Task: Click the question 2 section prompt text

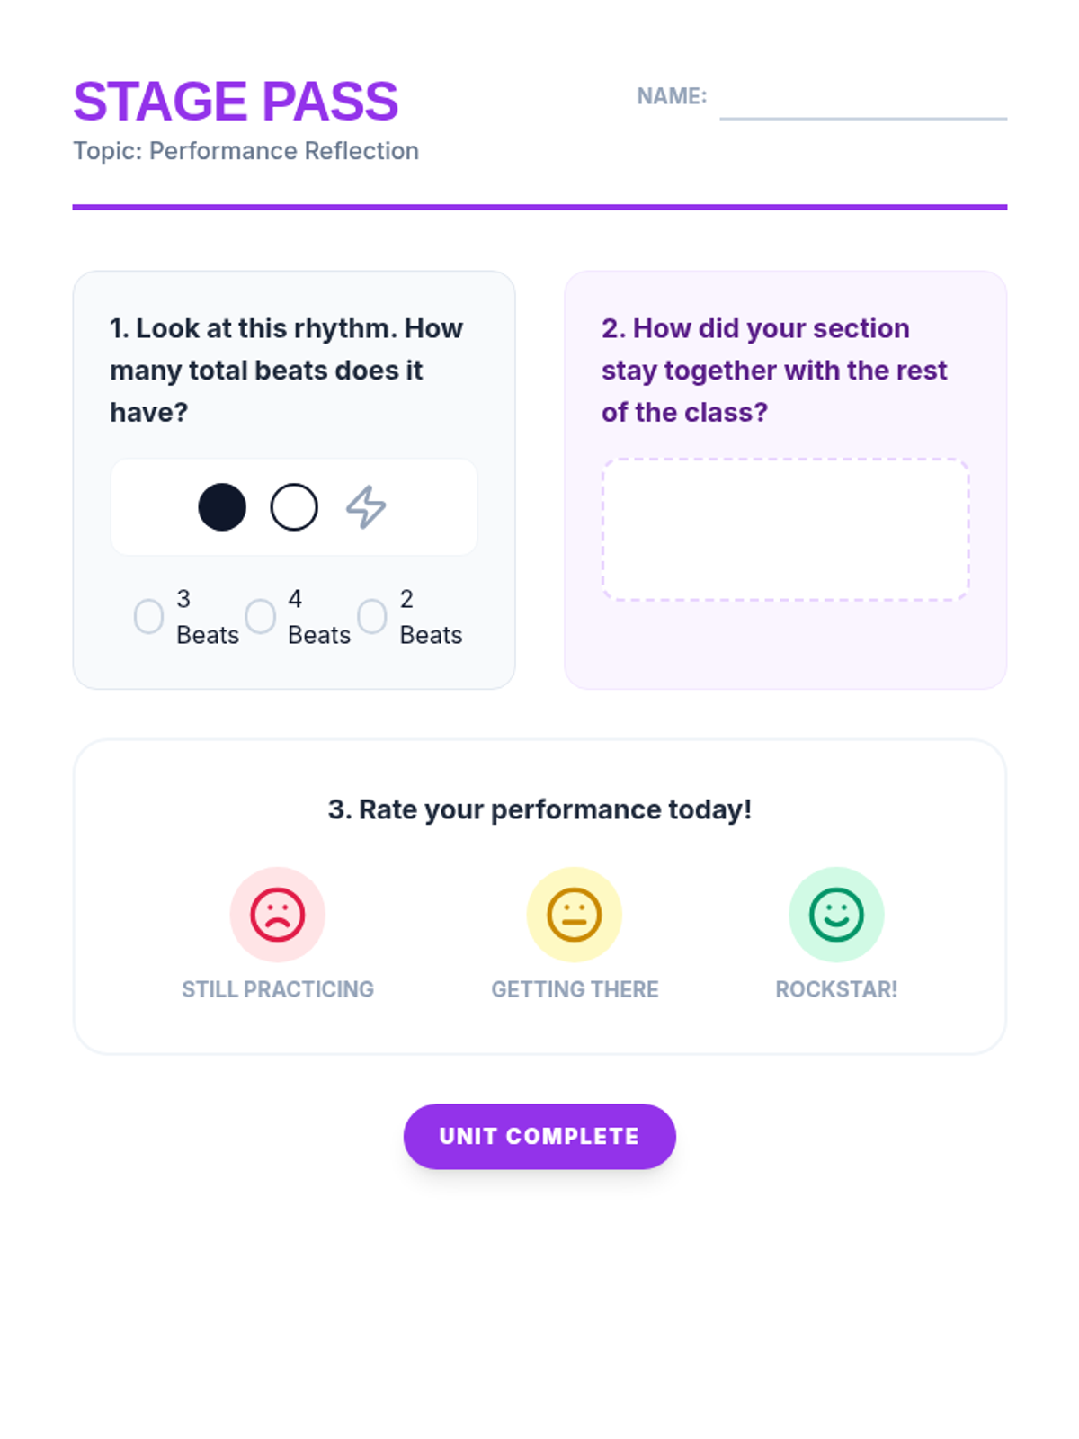Action: [x=773, y=371]
